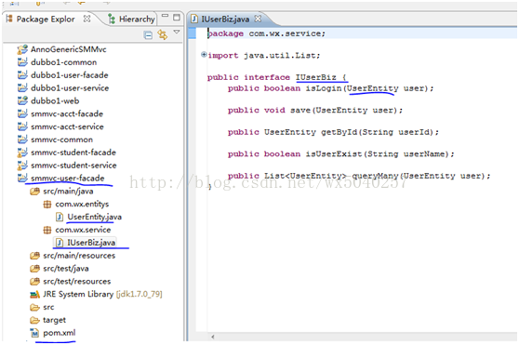Image resolution: width=519 pixels, height=345 pixels.
Task: Maximize the Package Explorer panel
Action: pyautogui.click(x=177, y=17)
